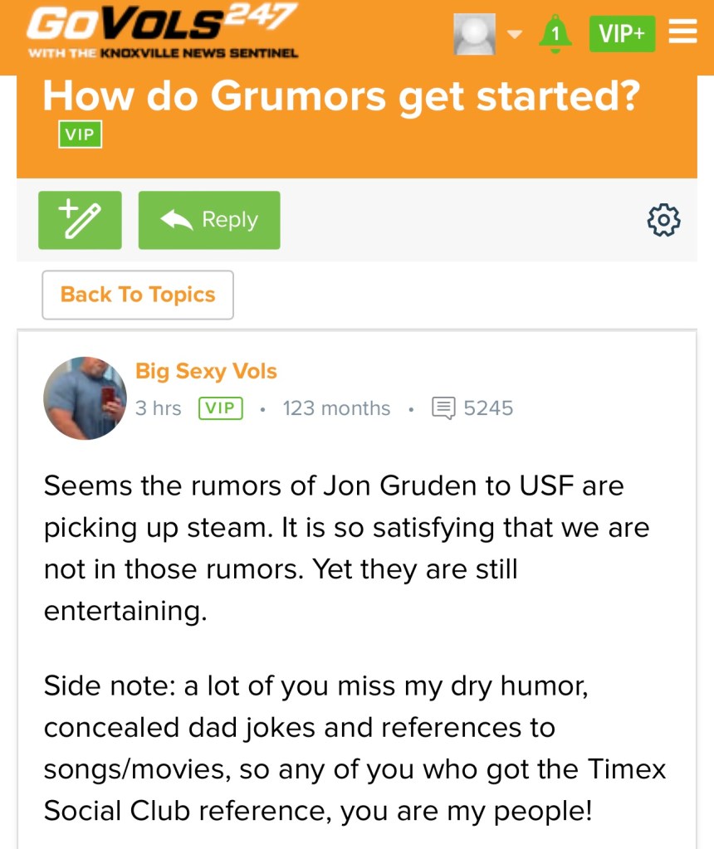Open thread settings gear

663,220
